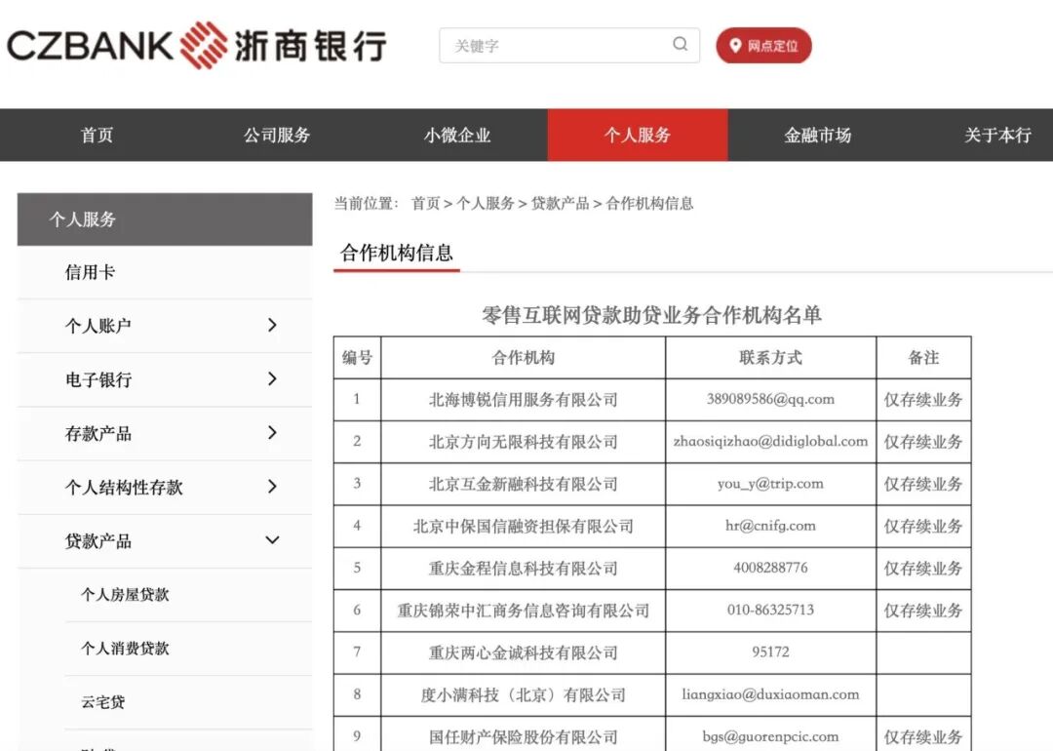Click the 合作机构 column header
Image resolution: width=1053 pixels, height=751 pixels.
pyautogui.click(x=524, y=357)
